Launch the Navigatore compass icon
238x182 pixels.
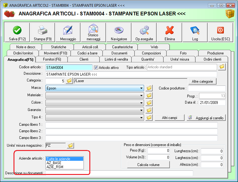[x=119, y=32]
